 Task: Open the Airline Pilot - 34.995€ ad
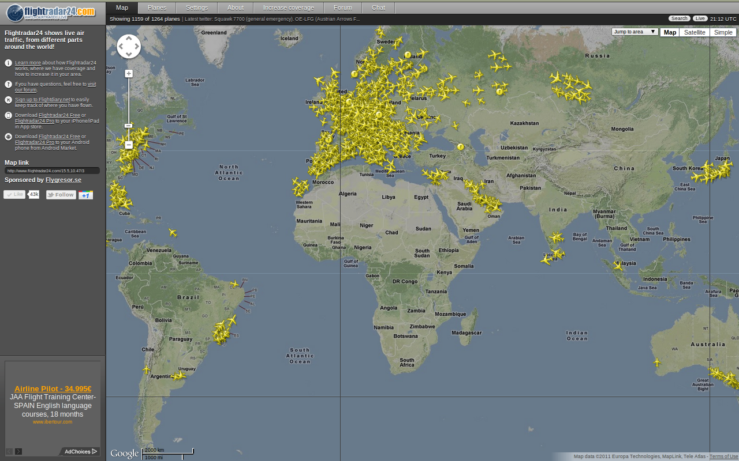pyautogui.click(x=53, y=388)
